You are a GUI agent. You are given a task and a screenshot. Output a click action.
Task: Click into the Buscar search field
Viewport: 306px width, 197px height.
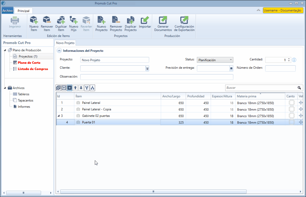[x=261, y=88]
